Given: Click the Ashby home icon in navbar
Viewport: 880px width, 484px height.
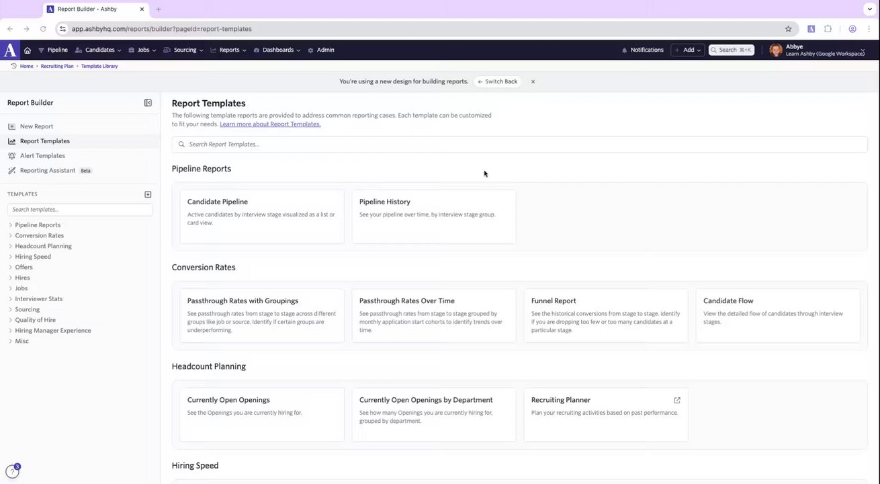Looking at the screenshot, I should (x=28, y=50).
